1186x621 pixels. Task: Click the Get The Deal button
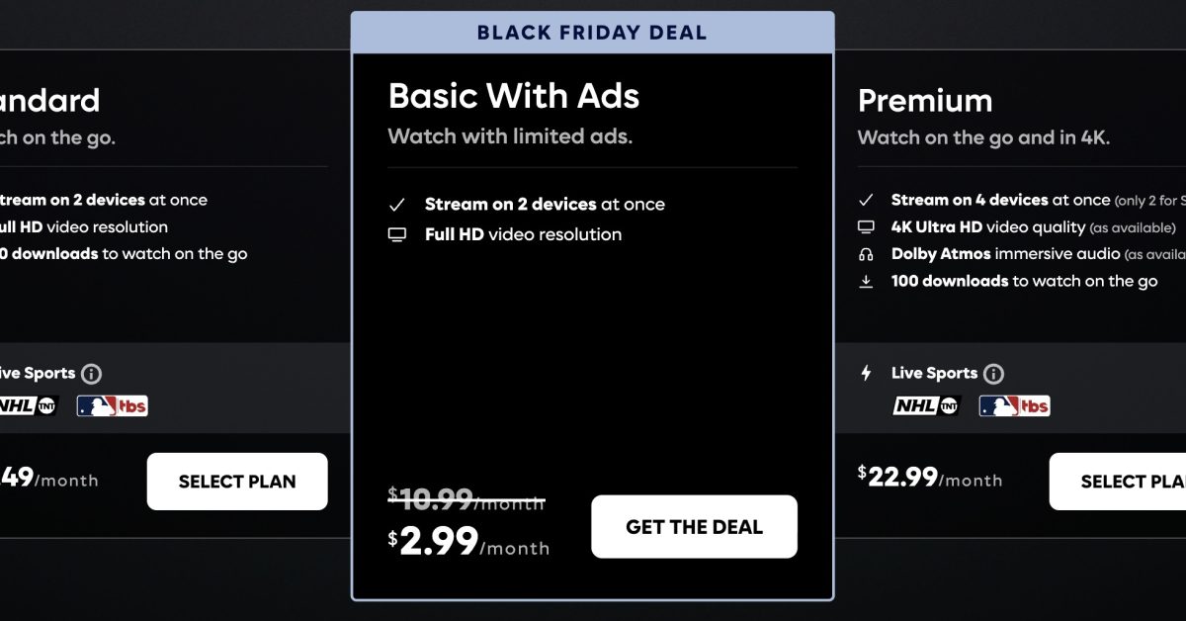pyautogui.click(x=694, y=527)
